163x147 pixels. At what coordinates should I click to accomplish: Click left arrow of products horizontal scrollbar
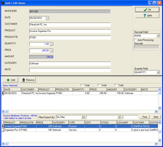(x=3, y=144)
